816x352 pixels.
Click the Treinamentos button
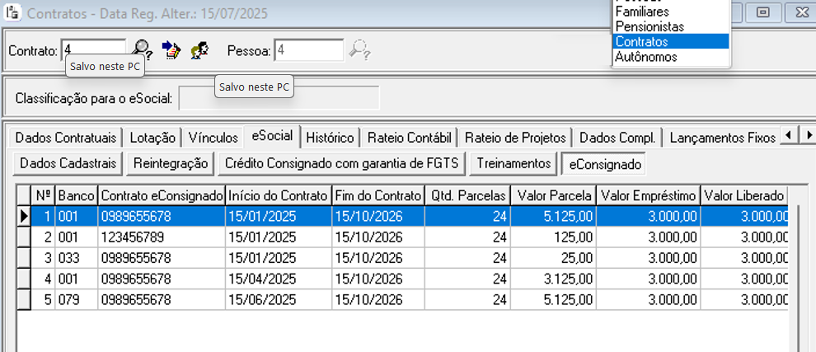coord(514,164)
